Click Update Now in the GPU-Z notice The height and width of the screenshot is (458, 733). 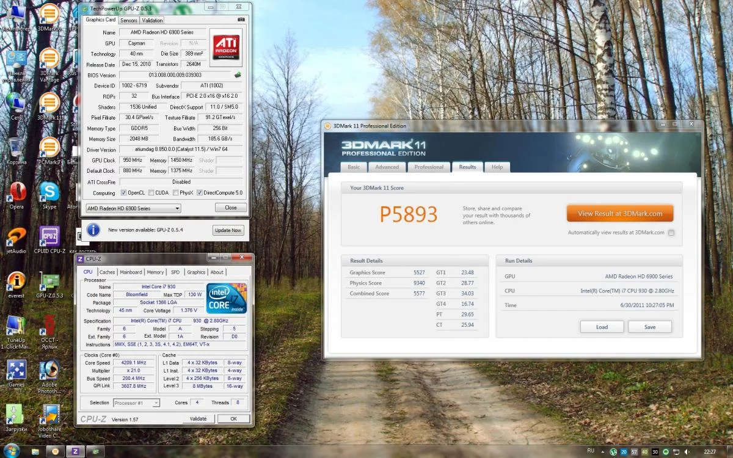pyautogui.click(x=228, y=230)
